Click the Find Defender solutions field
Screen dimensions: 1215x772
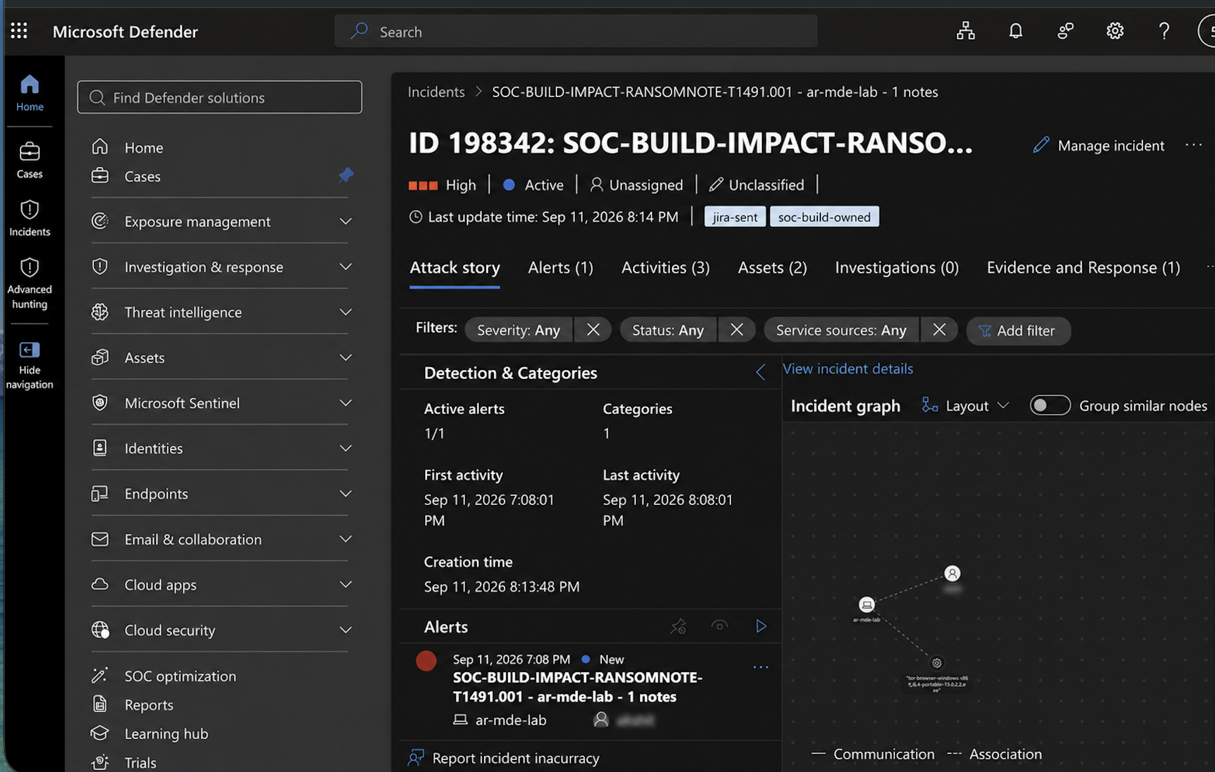[219, 97]
